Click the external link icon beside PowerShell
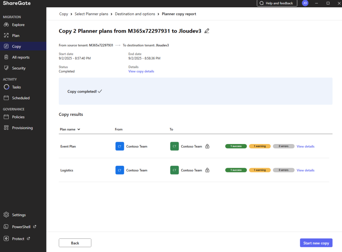This screenshot has height=252, width=342. [x=35, y=227]
